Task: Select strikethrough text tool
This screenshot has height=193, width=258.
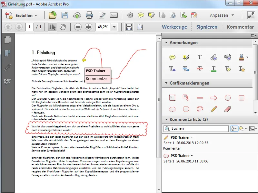Action: click(200, 69)
